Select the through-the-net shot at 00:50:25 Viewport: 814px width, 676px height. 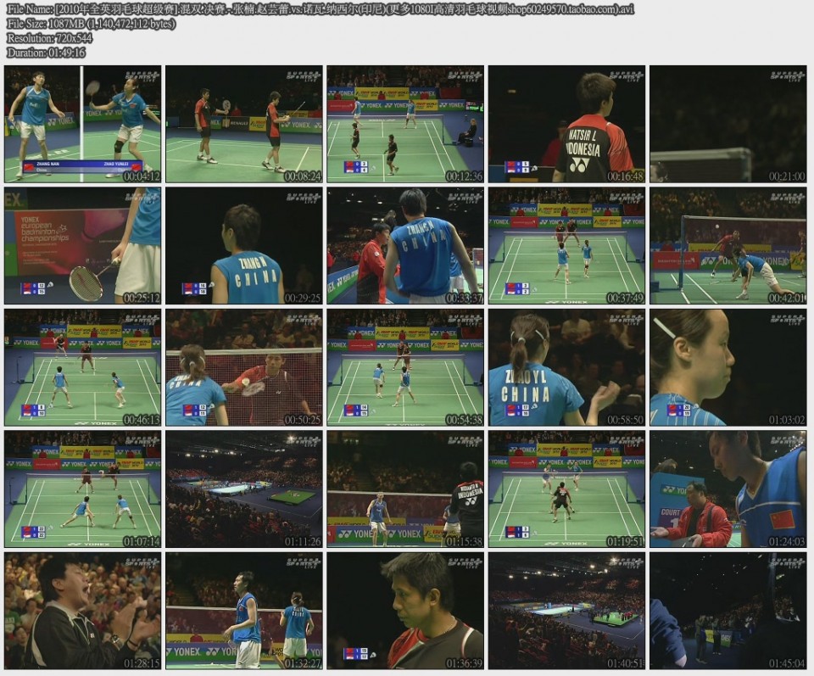click(x=244, y=367)
